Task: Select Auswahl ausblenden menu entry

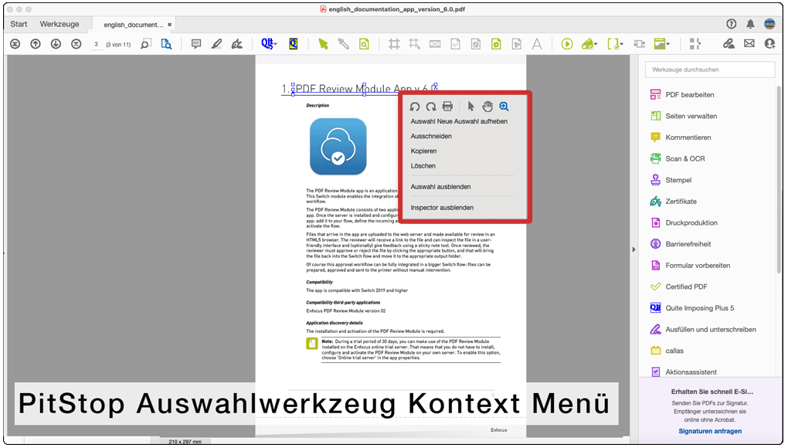Action: coord(440,187)
